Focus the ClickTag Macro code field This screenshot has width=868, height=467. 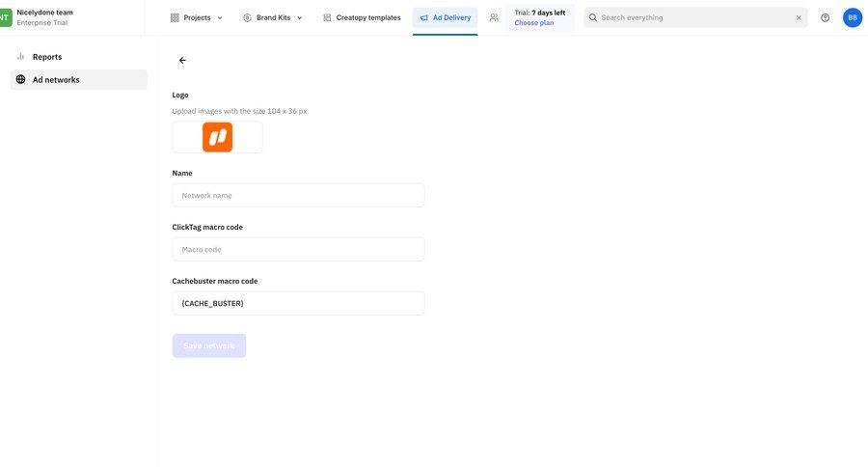pos(298,249)
